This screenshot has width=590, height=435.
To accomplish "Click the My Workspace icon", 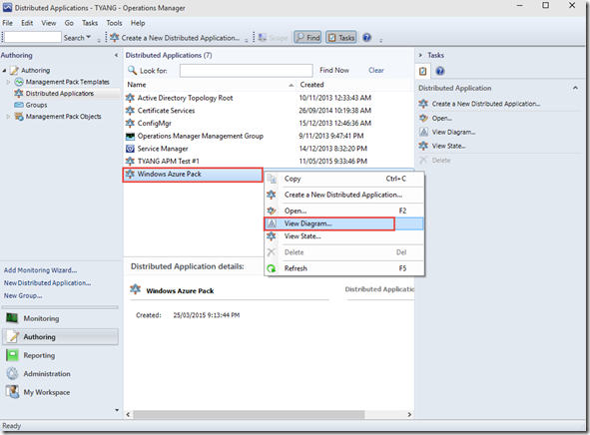I will [x=12, y=392].
